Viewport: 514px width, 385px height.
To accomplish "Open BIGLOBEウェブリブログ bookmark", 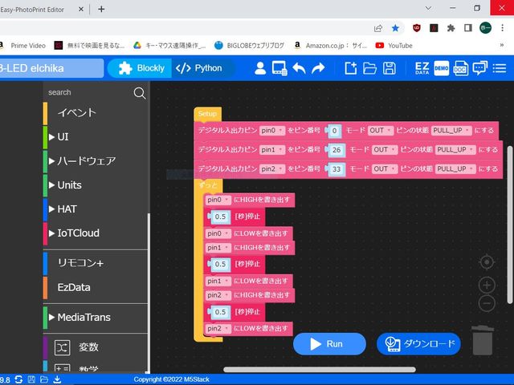I will click(250, 46).
